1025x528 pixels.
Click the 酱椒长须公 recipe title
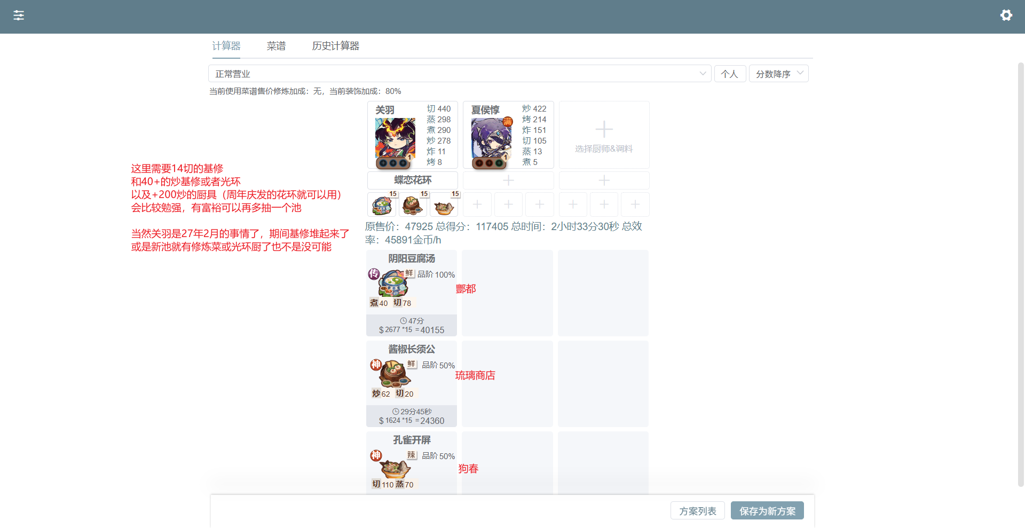pyautogui.click(x=412, y=350)
